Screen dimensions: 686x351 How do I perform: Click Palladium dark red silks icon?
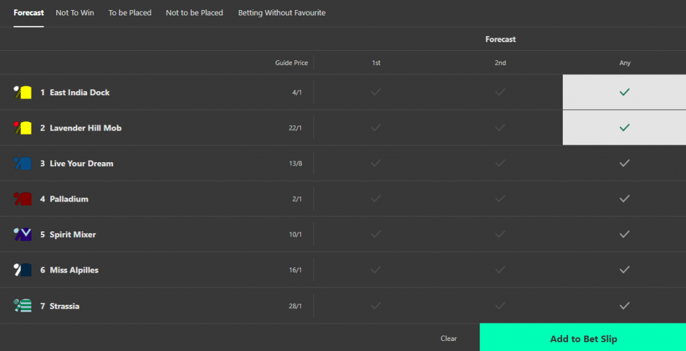[x=23, y=199]
